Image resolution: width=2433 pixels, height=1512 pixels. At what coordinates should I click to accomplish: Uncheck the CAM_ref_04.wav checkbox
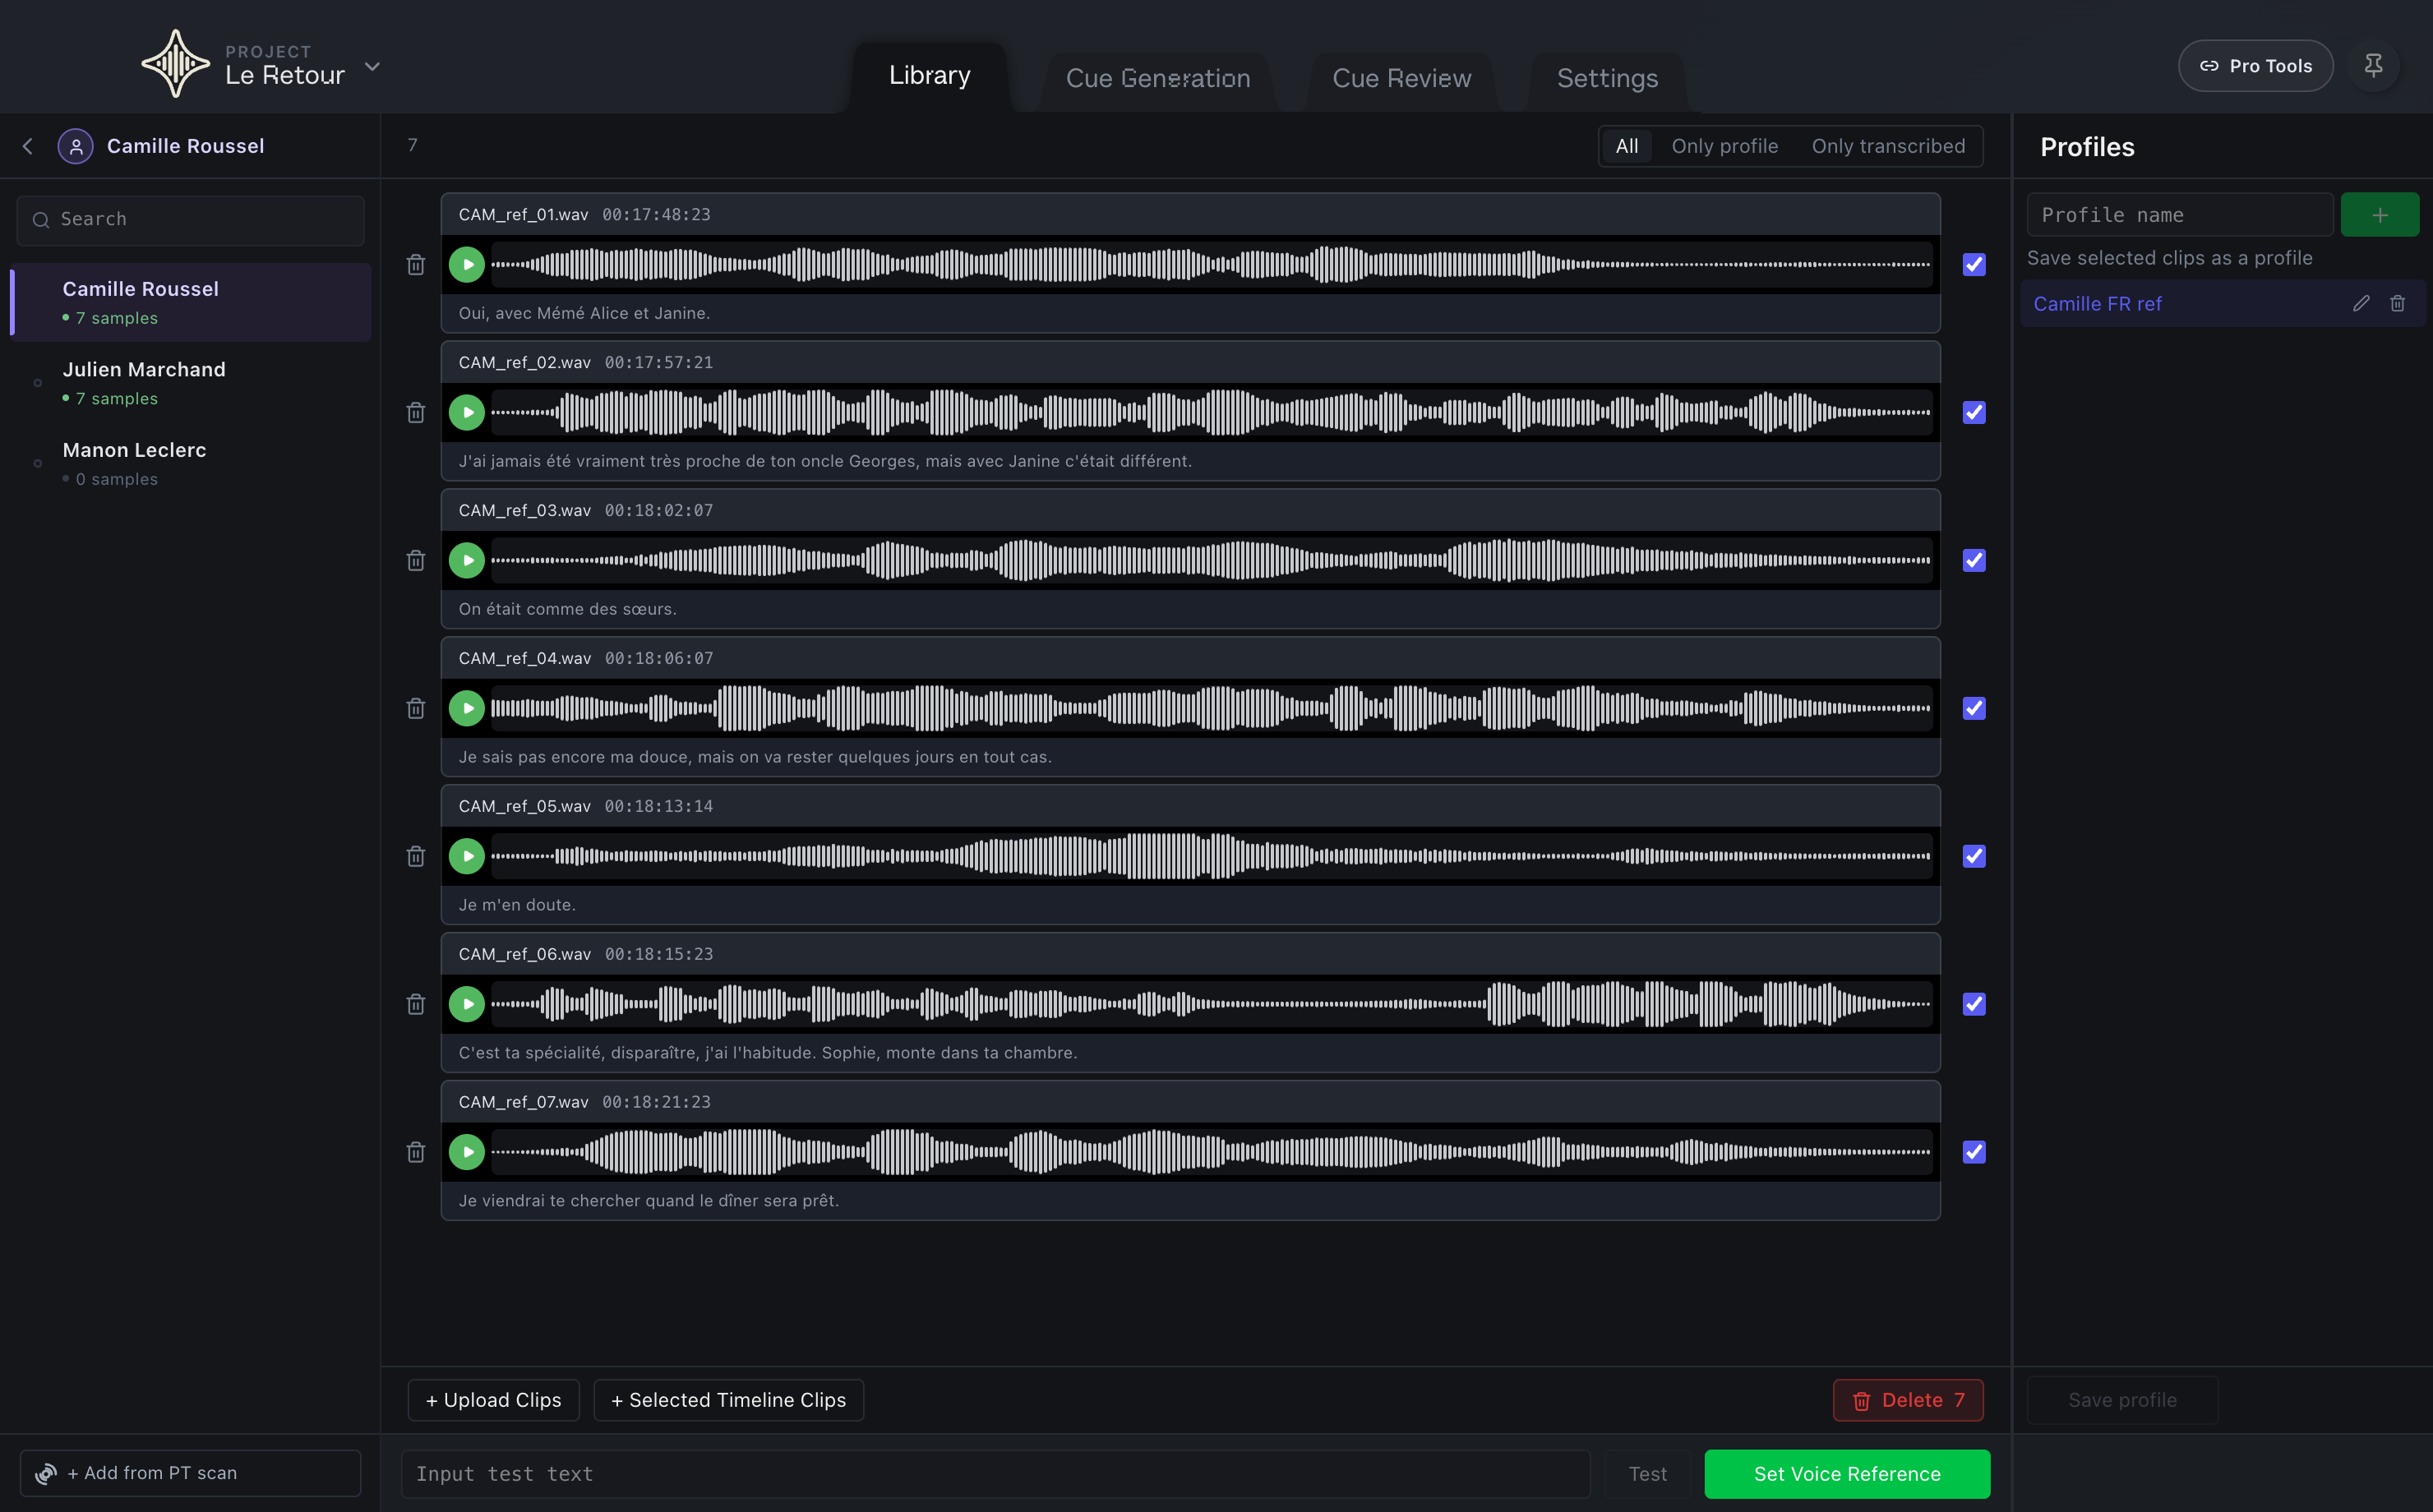[x=1974, y=709]
